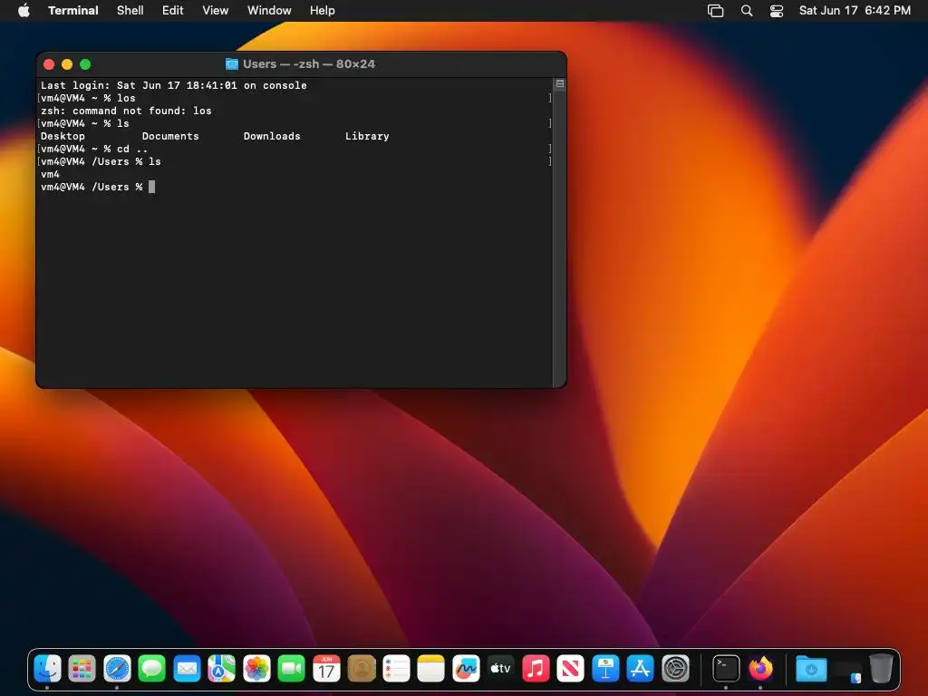Click the 'Last login' line in Terminal
The height and width of the screenshot is (696, 928).
pos(174,85)
